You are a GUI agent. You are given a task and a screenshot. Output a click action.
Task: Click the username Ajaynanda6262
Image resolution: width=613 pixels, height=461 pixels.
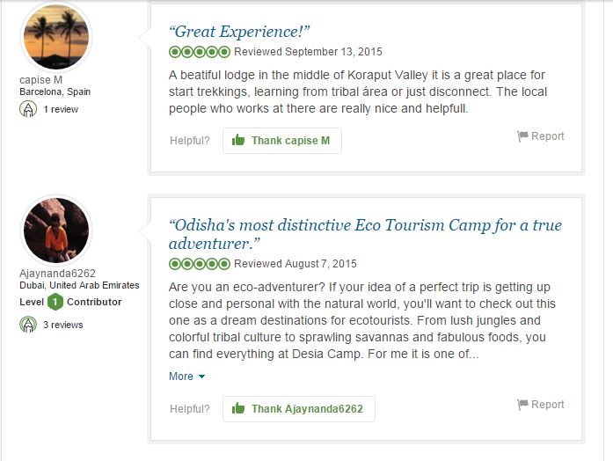tap(57, 274)
